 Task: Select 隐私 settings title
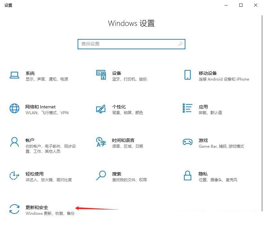(203, 174)
